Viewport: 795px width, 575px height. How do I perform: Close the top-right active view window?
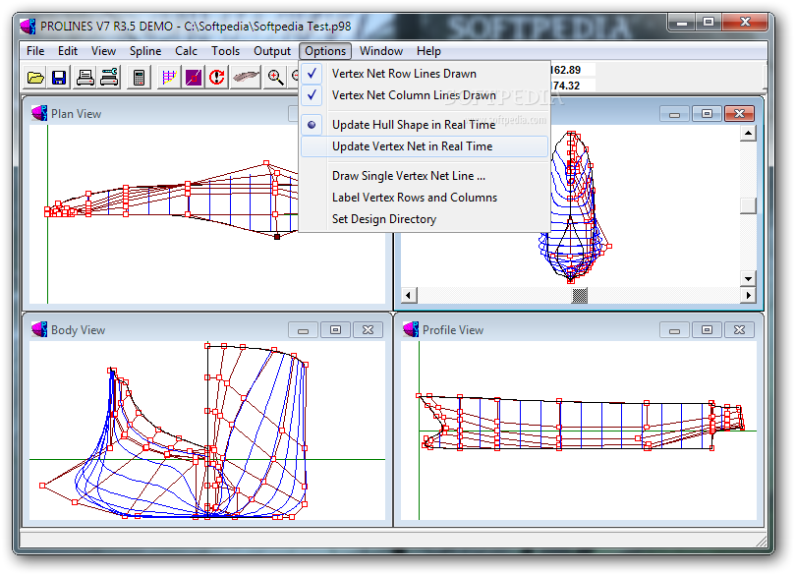click(x=739, y=114)
